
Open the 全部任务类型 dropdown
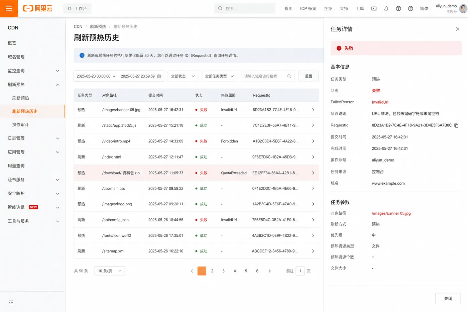pyautogui.click(x=219, y=76)
